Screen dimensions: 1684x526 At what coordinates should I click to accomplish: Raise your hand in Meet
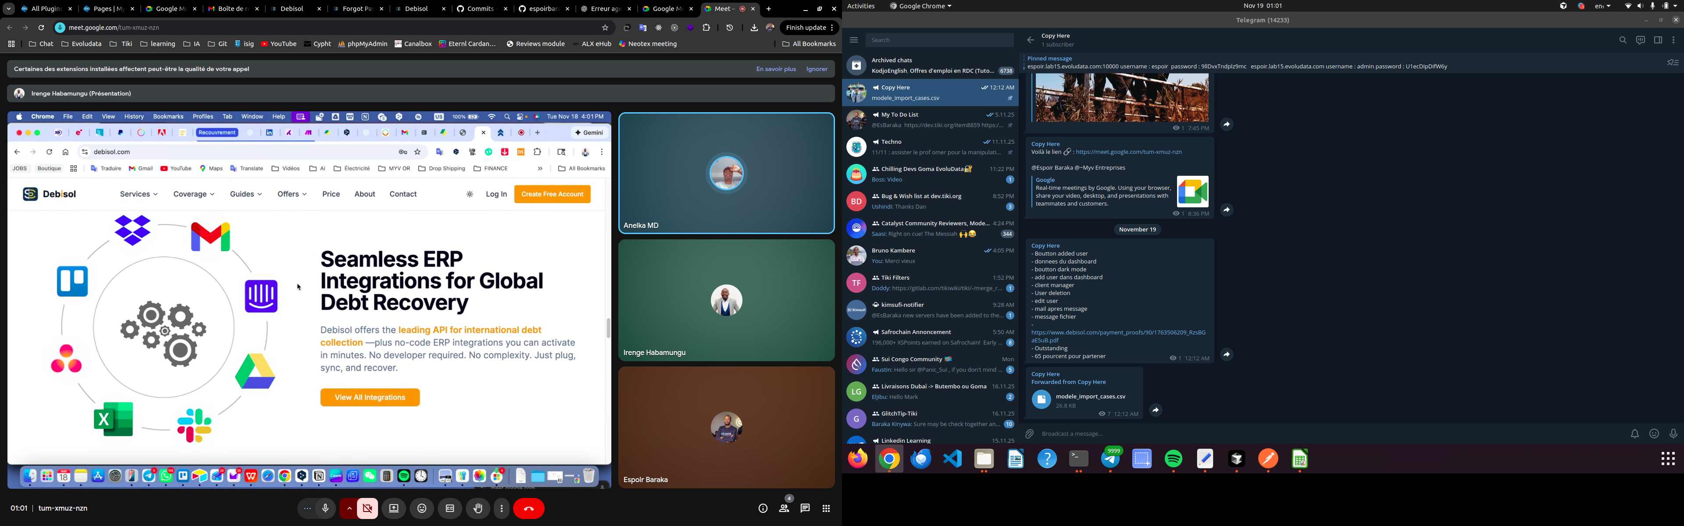coord(478,508)
